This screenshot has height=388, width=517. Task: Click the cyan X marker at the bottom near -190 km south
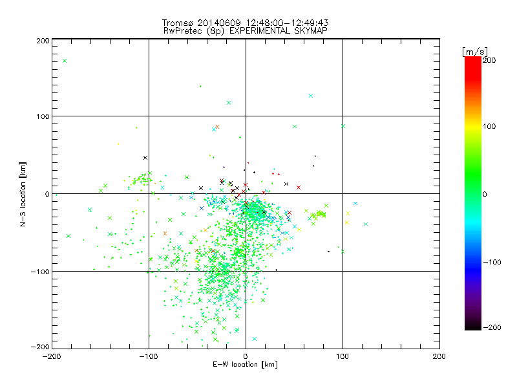pos(255,339)
